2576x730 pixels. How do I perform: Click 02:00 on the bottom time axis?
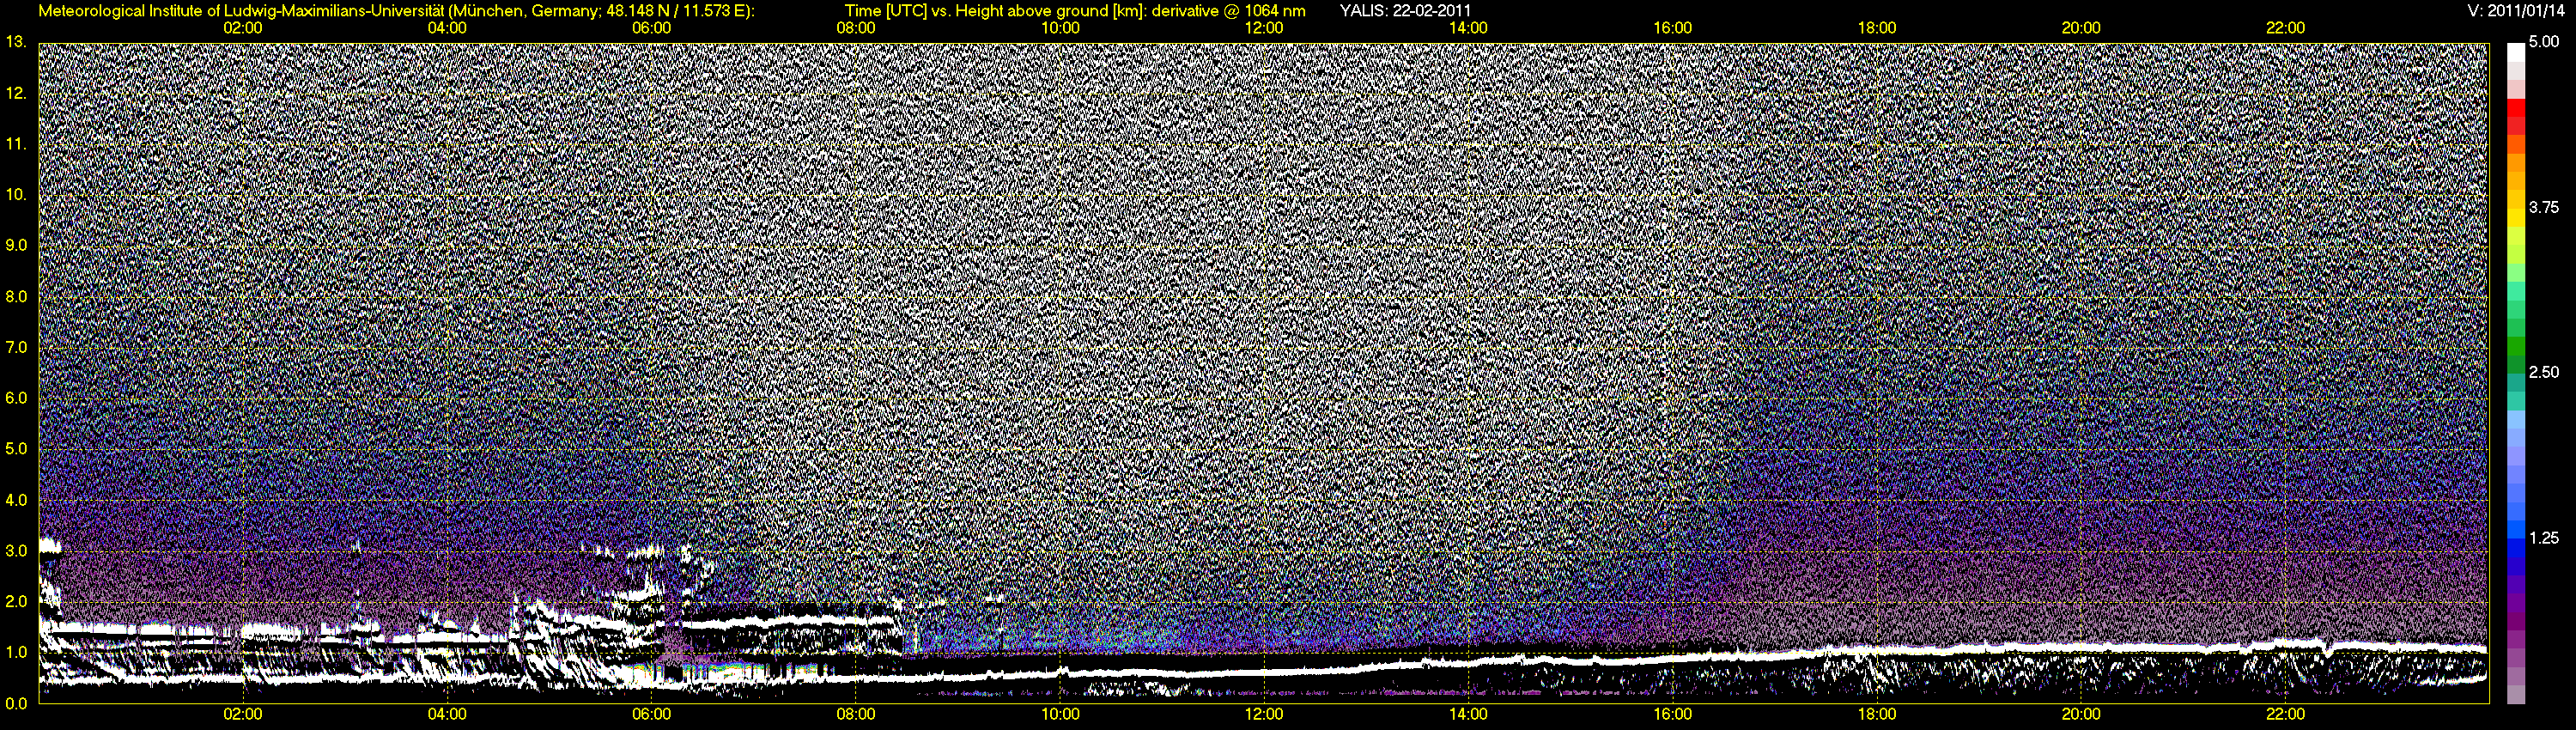[x=243, y=714]
